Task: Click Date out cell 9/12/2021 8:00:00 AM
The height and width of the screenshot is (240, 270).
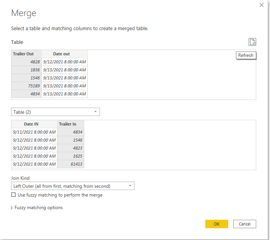Action: point(65,62)
